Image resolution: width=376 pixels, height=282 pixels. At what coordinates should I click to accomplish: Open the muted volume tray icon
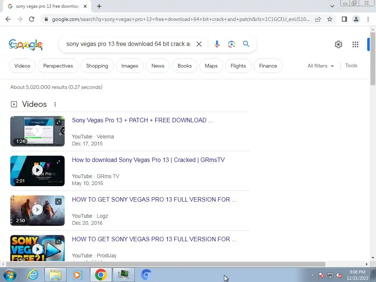point(339,275)
